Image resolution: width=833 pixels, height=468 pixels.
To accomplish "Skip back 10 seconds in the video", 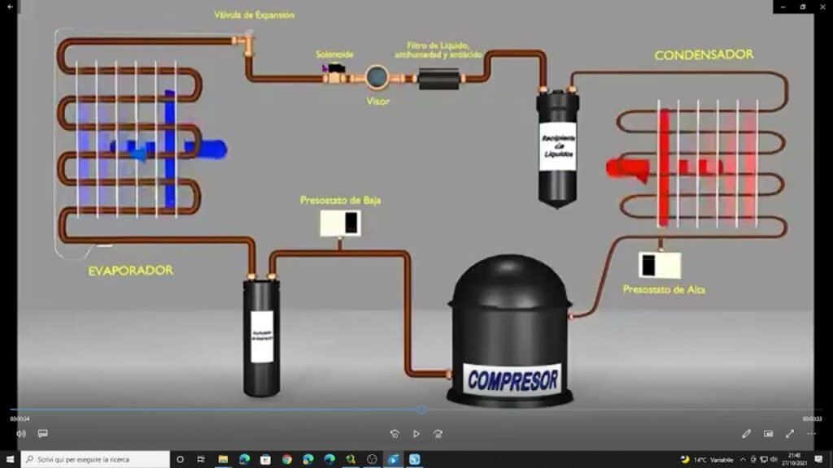I will [x=395, y=434].
